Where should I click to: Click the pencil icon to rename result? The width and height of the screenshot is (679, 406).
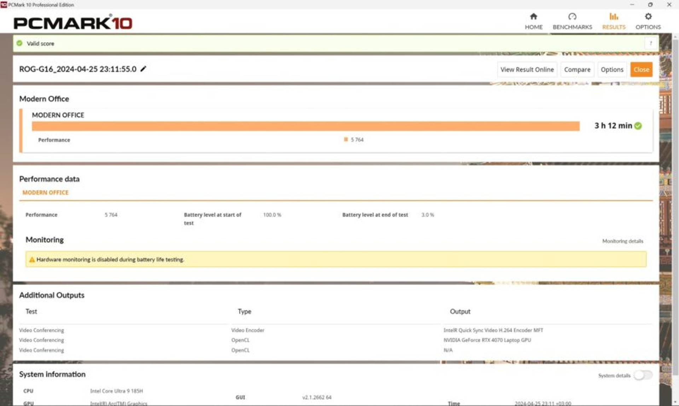coord(143,69)
